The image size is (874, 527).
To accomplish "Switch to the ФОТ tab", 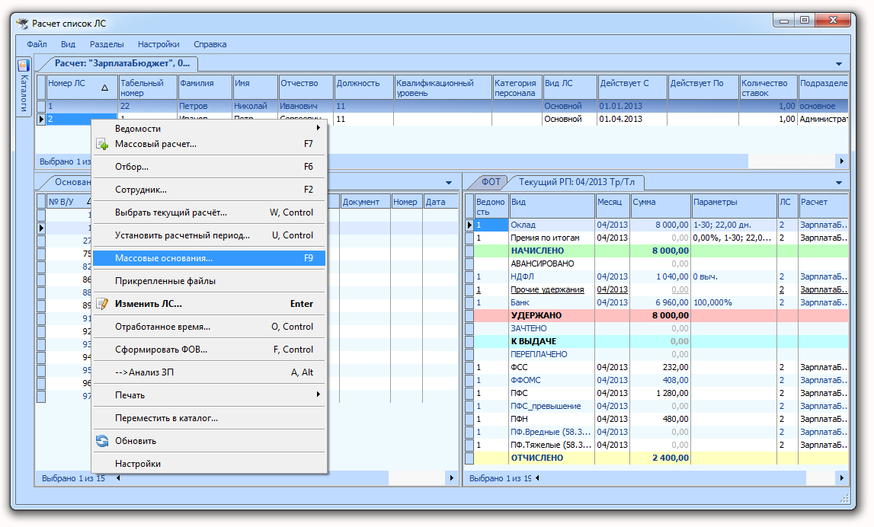I will pyautogui.click(x=491, y=182).
